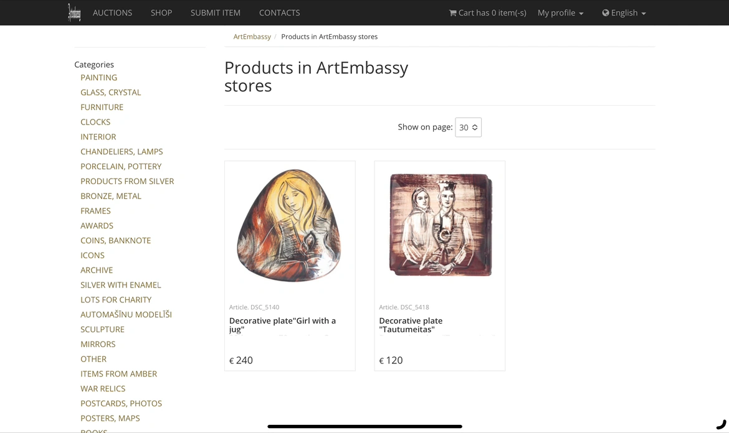Click the ArtEmbassy logo icon

(74, 12)
